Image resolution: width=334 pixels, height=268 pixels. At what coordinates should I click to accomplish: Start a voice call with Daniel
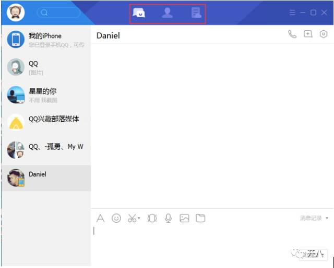(292, 34)
